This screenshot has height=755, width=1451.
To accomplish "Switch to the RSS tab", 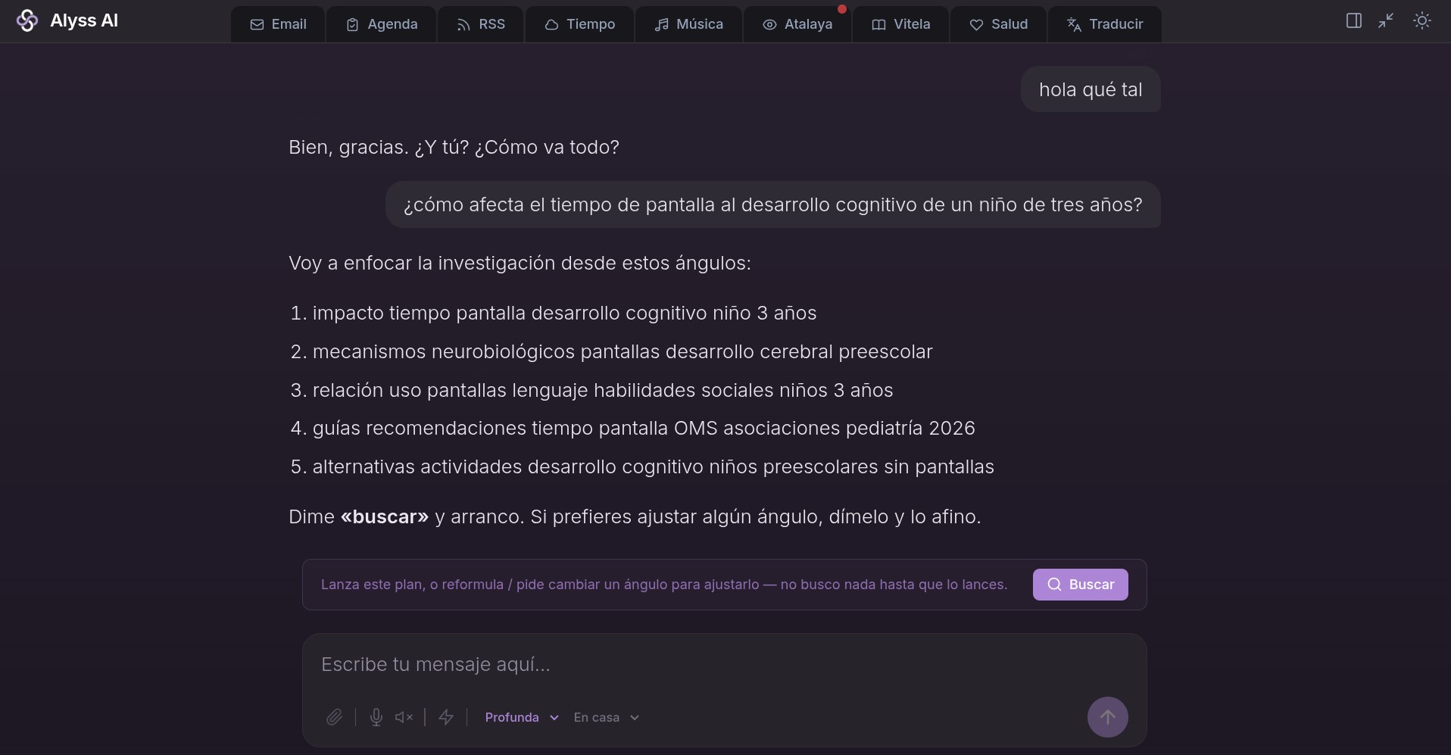I will (481, 24).
